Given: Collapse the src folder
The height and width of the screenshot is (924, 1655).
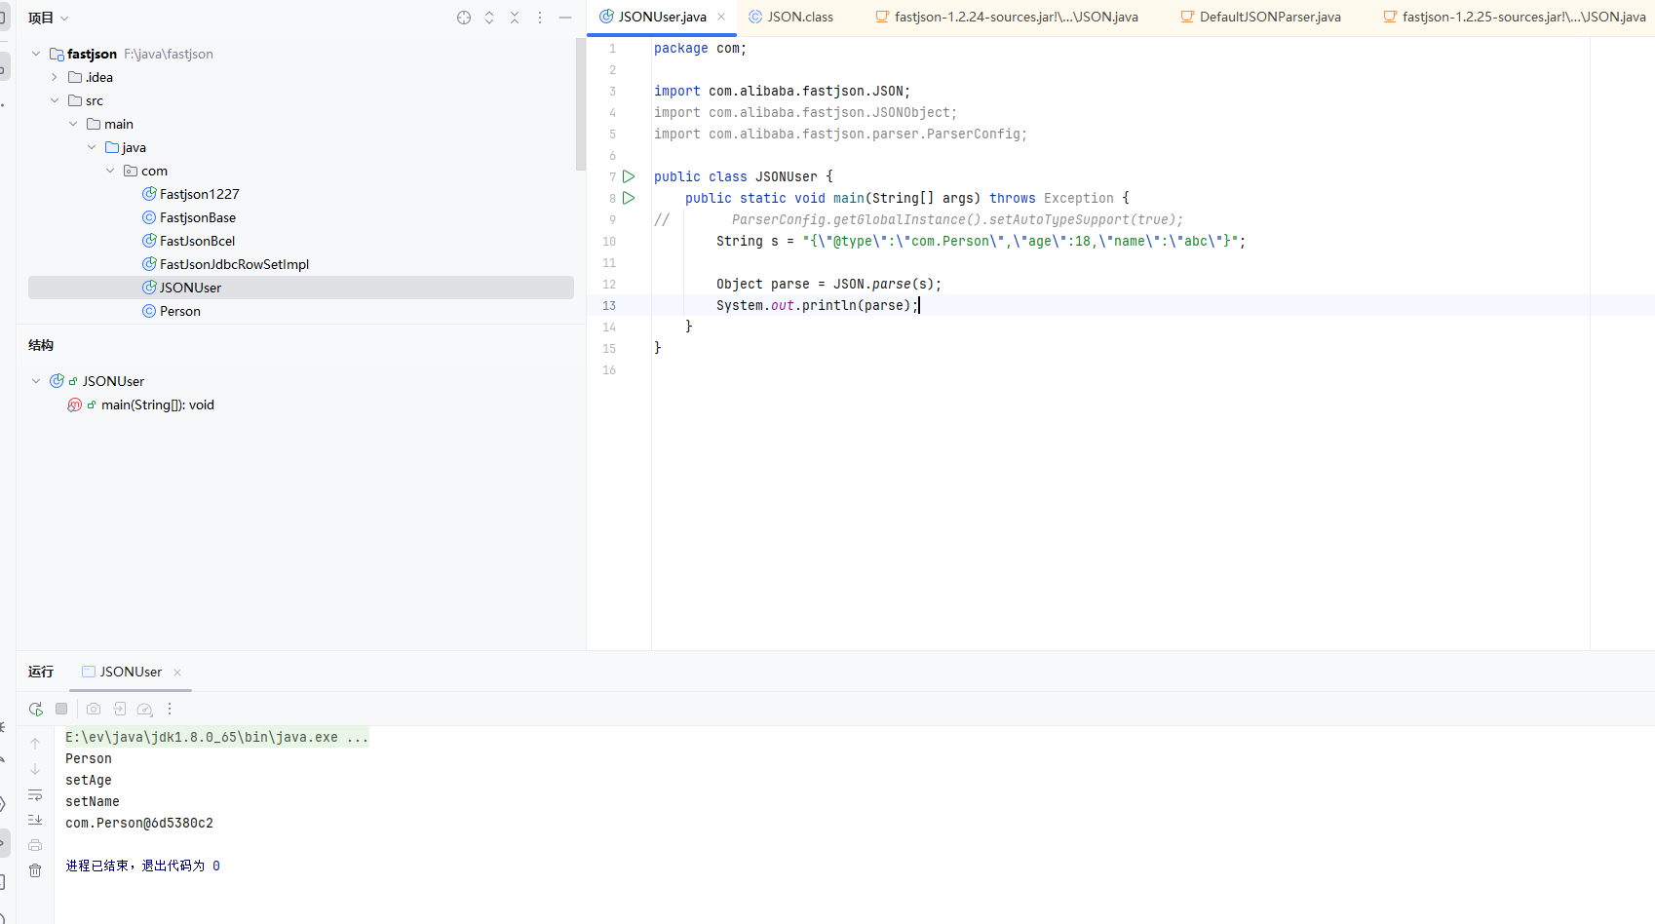Looking at the screenshot, I should 55,100.
